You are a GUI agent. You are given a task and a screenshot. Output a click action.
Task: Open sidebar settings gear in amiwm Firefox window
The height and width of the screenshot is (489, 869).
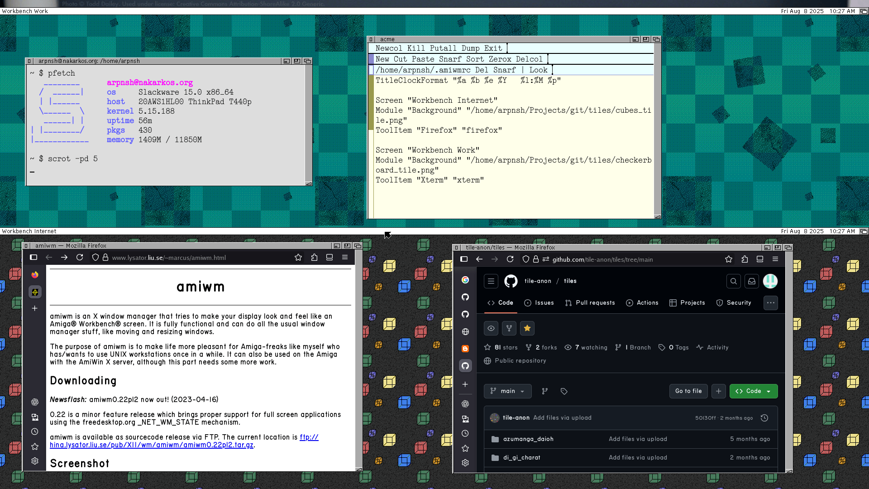(35, 461)
